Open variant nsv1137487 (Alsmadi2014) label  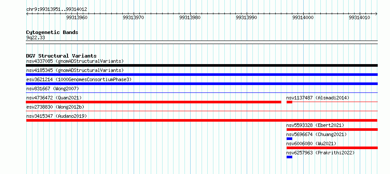pos(318,98)
